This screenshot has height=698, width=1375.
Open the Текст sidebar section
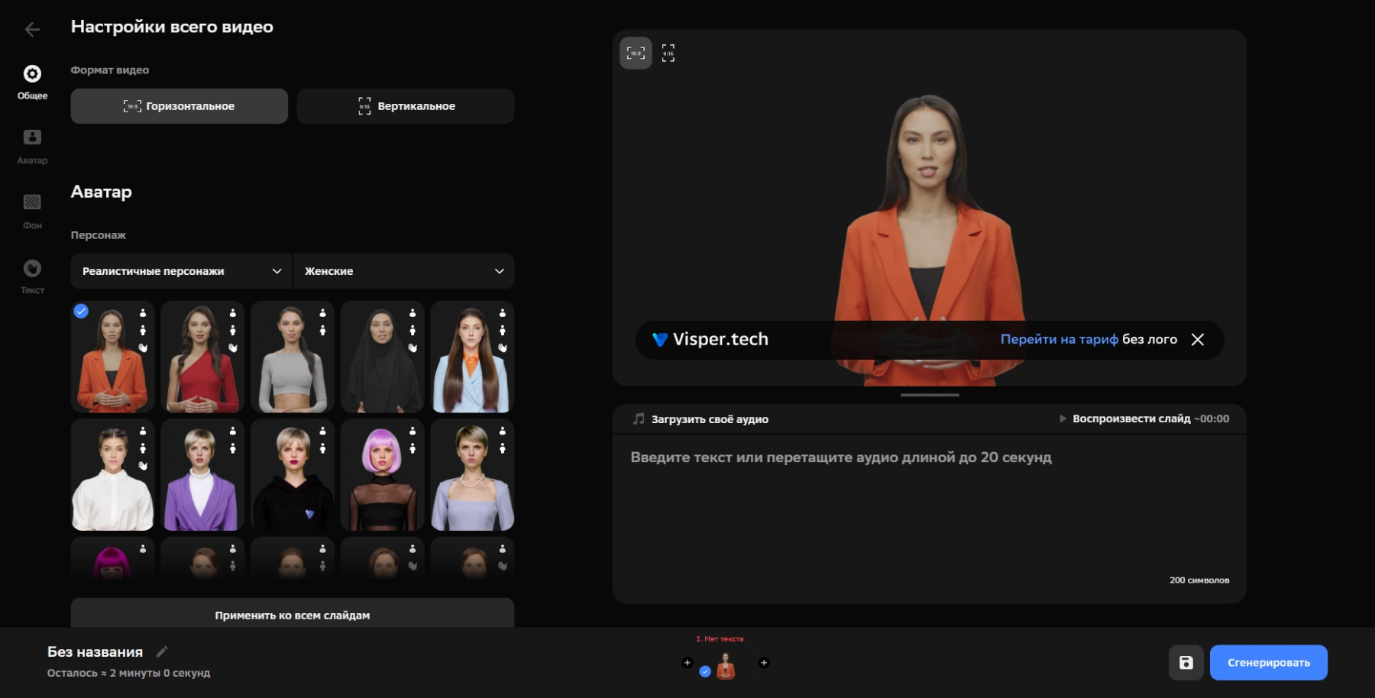click(x=32, y=276)
